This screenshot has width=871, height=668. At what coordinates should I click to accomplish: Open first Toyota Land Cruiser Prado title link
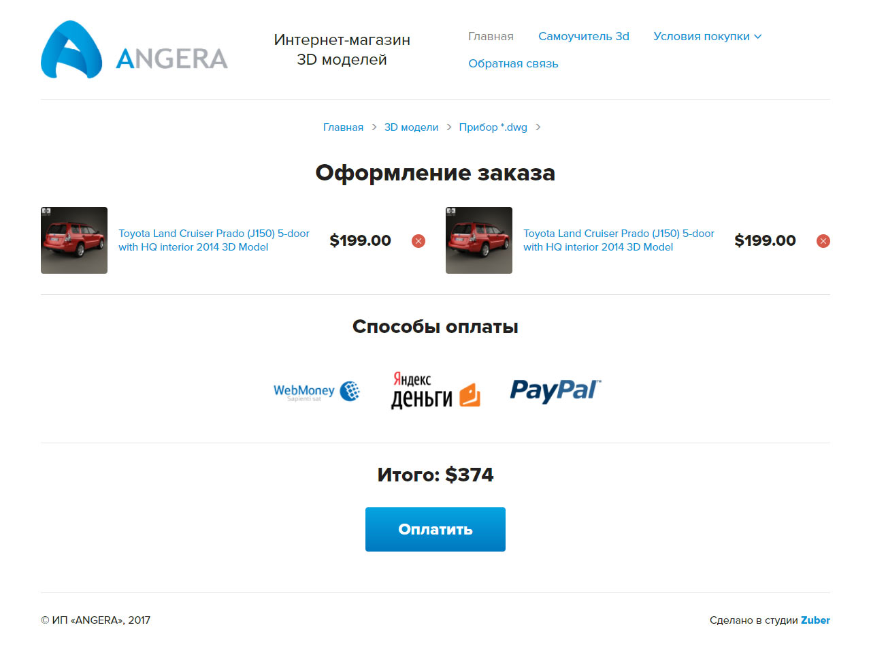pos(214,240)
